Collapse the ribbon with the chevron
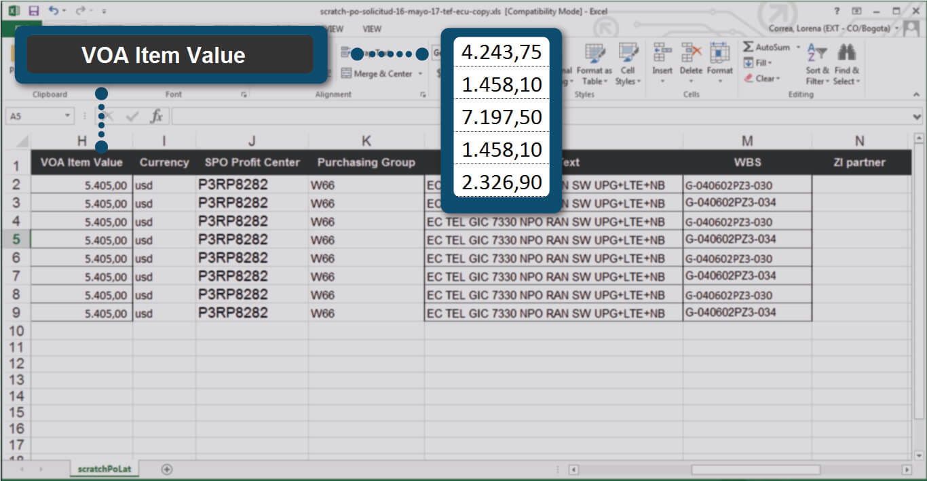The image size is (927, 481). (x=918, y=96)
